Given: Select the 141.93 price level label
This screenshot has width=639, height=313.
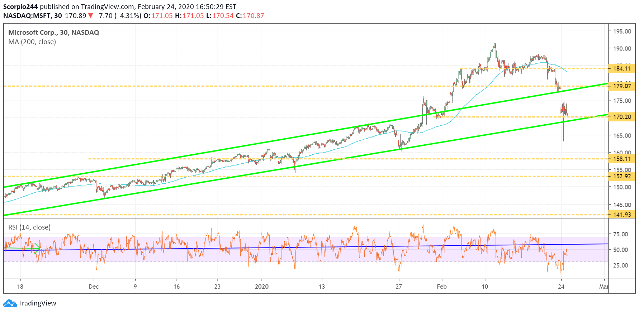Looking at the screenshot, I should (x=622, y=215).
